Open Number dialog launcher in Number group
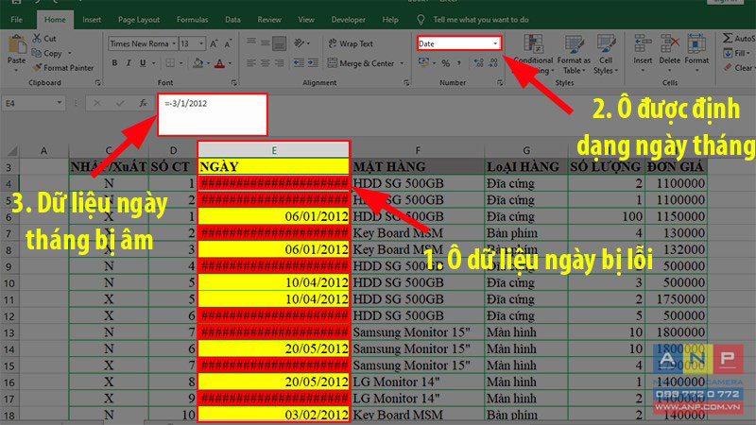Image resolution: width=756 pixels, height=425 pixels. click(x=500, y=83)
